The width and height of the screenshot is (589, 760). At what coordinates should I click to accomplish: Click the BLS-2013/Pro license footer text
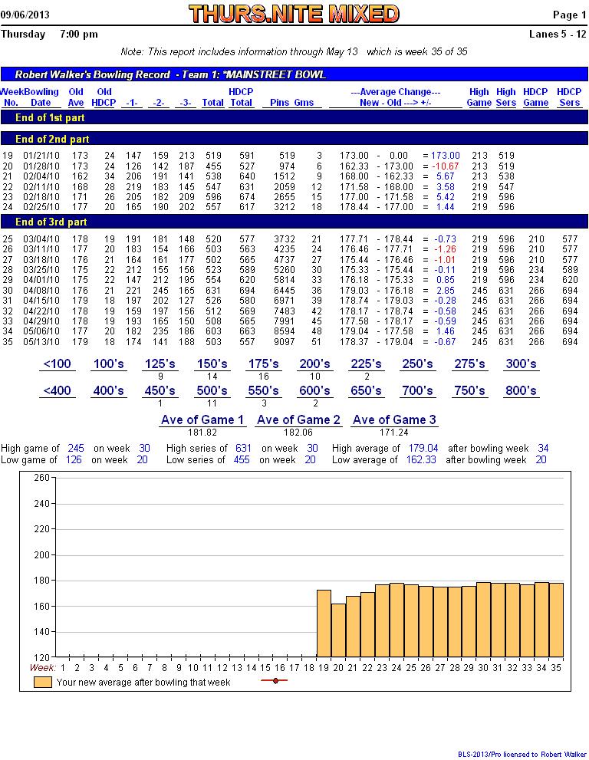point(522,754)
